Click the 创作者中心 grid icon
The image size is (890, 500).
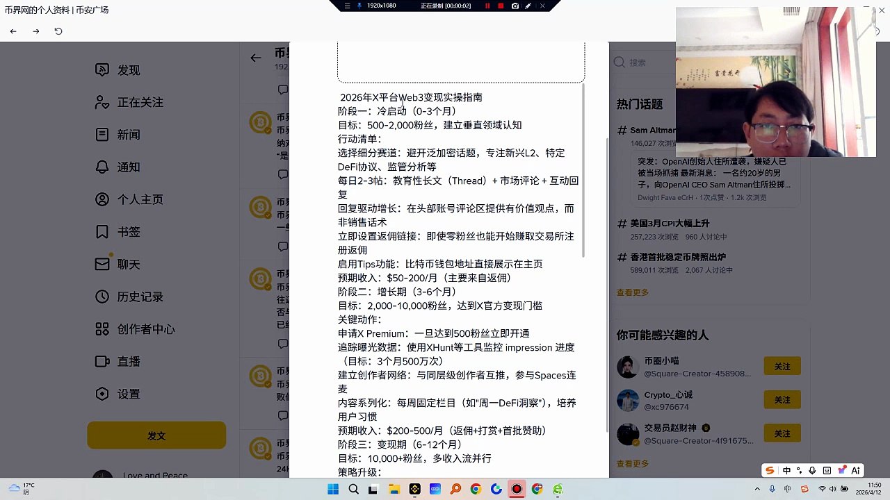(102, 329)
